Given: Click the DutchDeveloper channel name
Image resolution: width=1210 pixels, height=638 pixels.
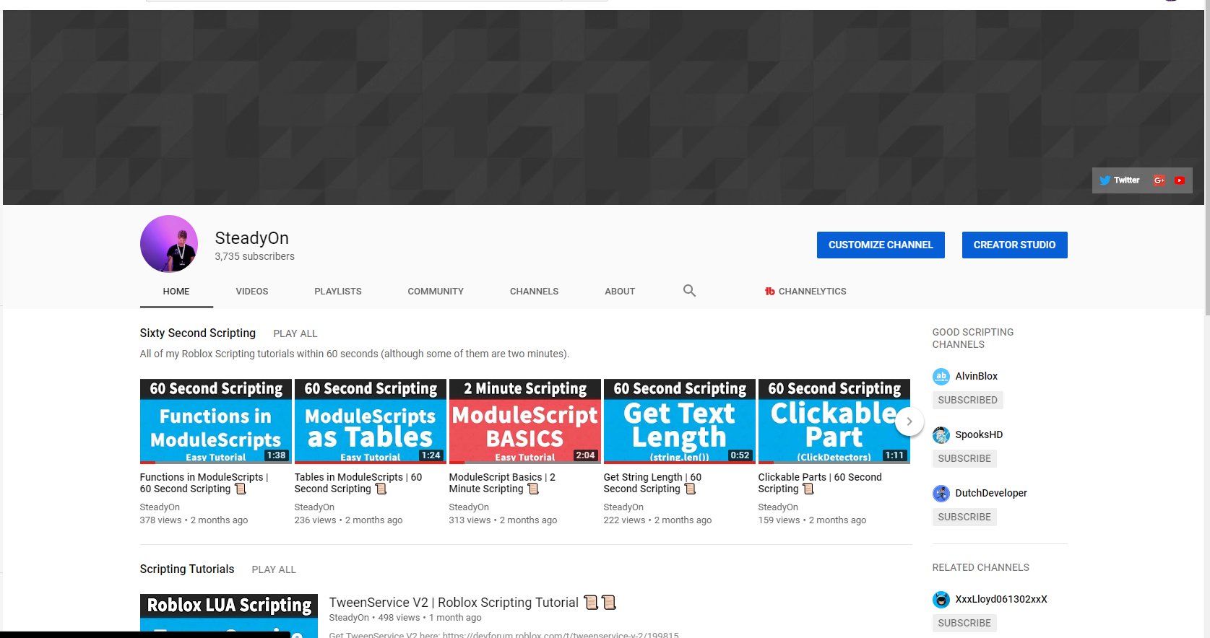Looking at the screenshot, I should [x=991, y=493].
